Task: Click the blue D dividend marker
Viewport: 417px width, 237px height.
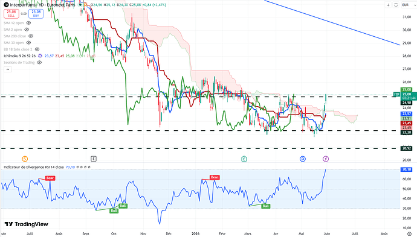Action: tap(303, 159)
